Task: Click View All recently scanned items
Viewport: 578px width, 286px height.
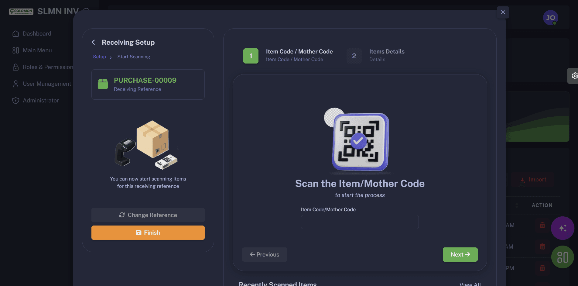Action: (x=470, y=284)
